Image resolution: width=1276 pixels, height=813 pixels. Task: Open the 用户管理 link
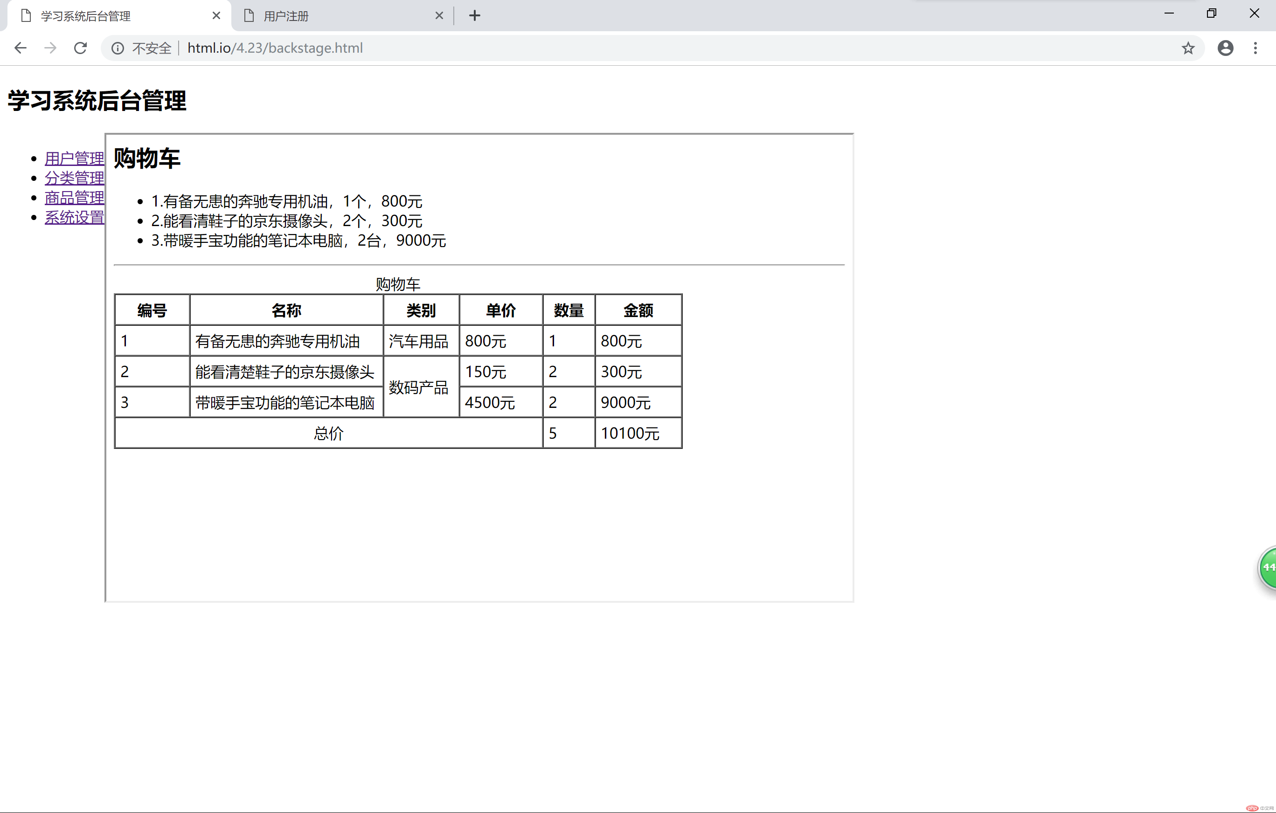pos(74,158)
